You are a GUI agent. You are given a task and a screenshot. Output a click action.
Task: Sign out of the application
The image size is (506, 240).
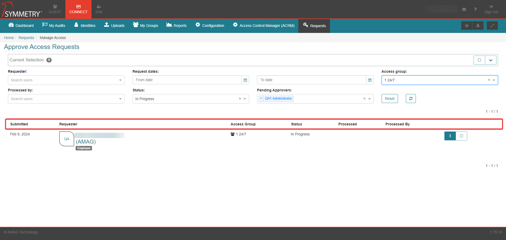[x=491, y=9]
